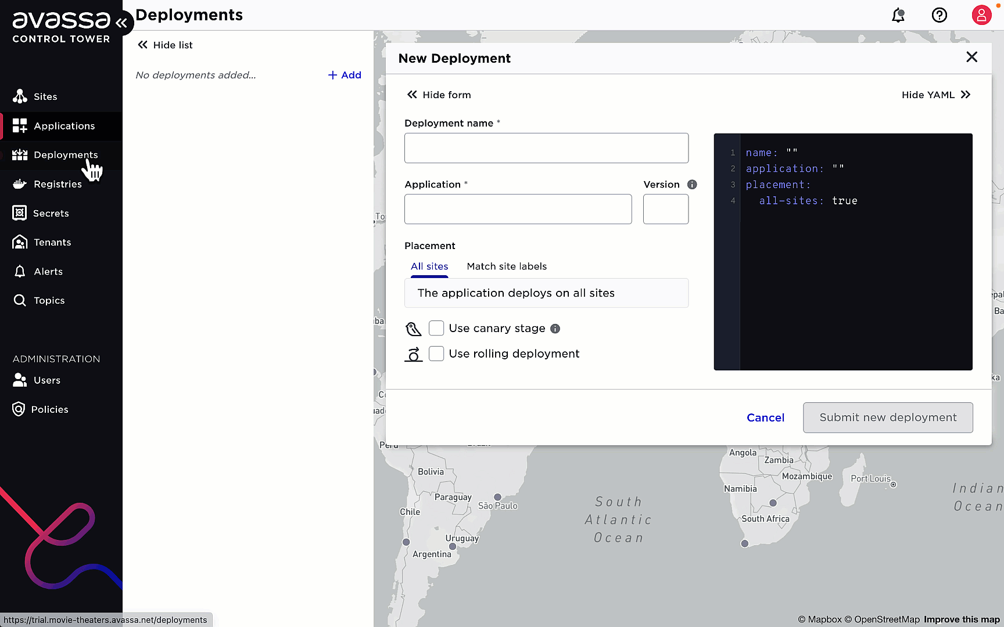Click Submit new deployment button
Viewport: 1004px width, 627px height.
888,417
